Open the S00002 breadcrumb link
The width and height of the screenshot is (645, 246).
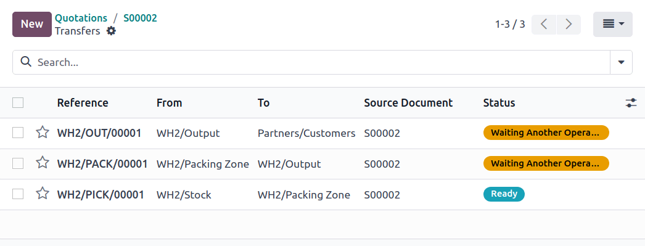pos(140,18)
